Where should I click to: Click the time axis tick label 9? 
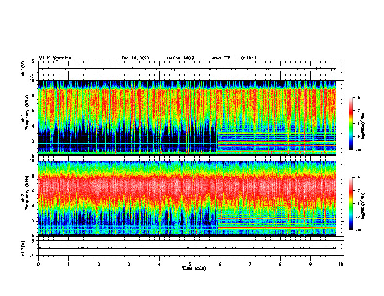click(x=310, y=264)
